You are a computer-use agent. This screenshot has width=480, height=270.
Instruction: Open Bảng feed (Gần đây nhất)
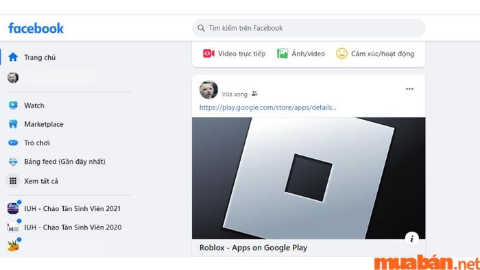pyautogui.click(x=64, y=162)
